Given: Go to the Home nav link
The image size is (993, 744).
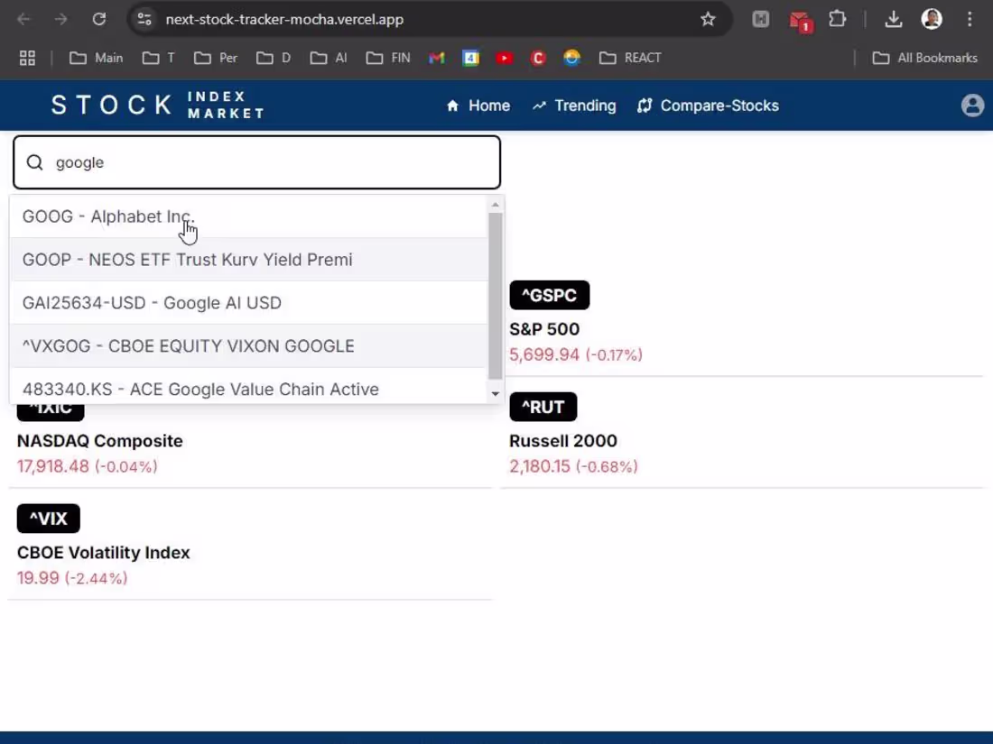Looking at the screenshot, I should click(x=478, y=106).
